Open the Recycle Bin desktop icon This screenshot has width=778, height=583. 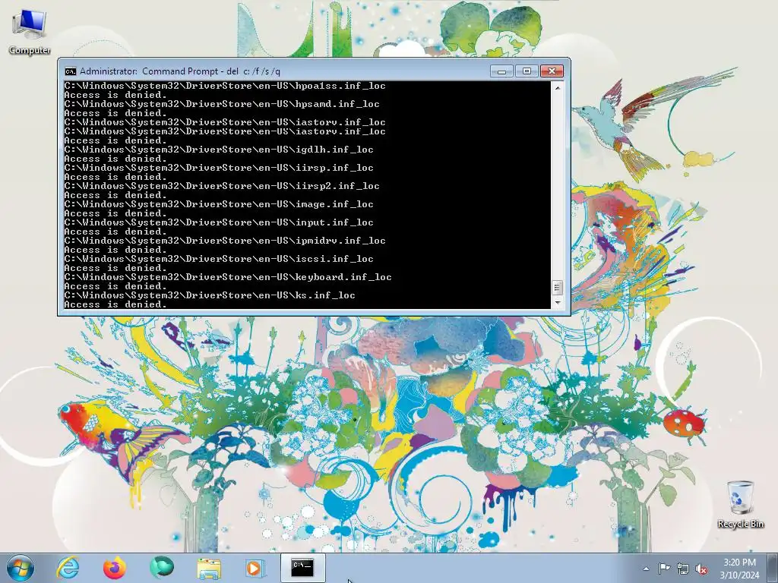click(x=740, y=504)
